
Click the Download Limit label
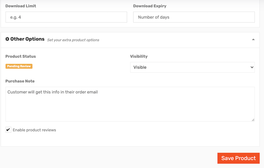21,6
